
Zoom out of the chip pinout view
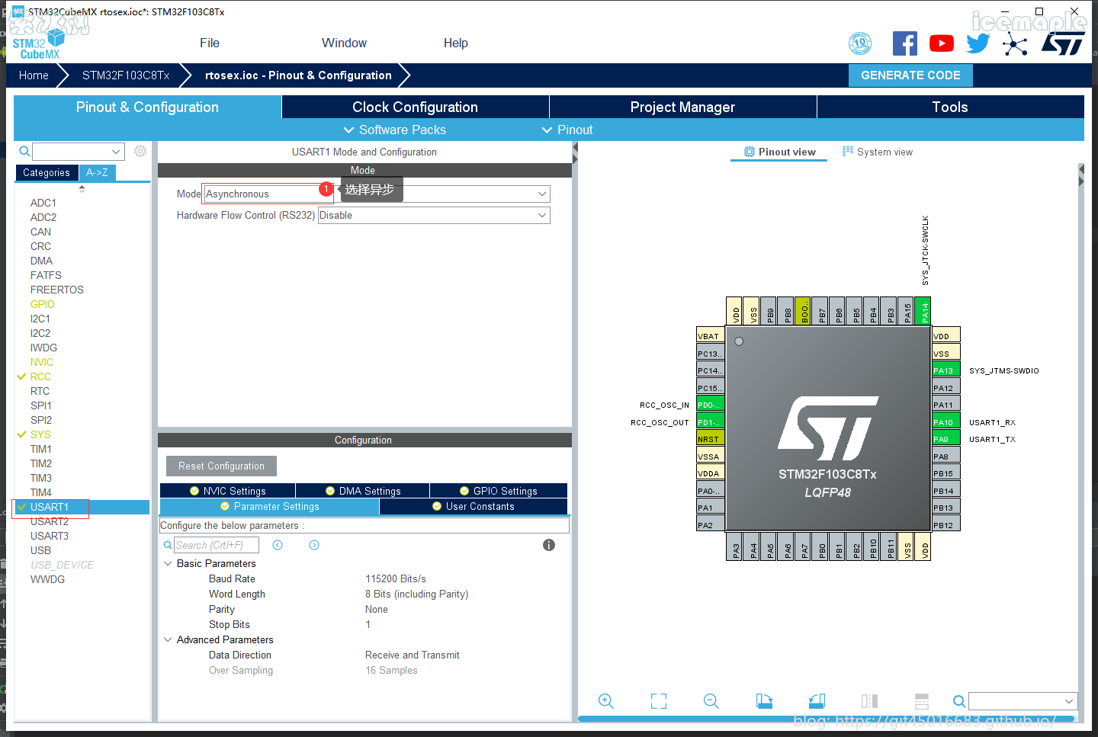click(x=711, y=701)
